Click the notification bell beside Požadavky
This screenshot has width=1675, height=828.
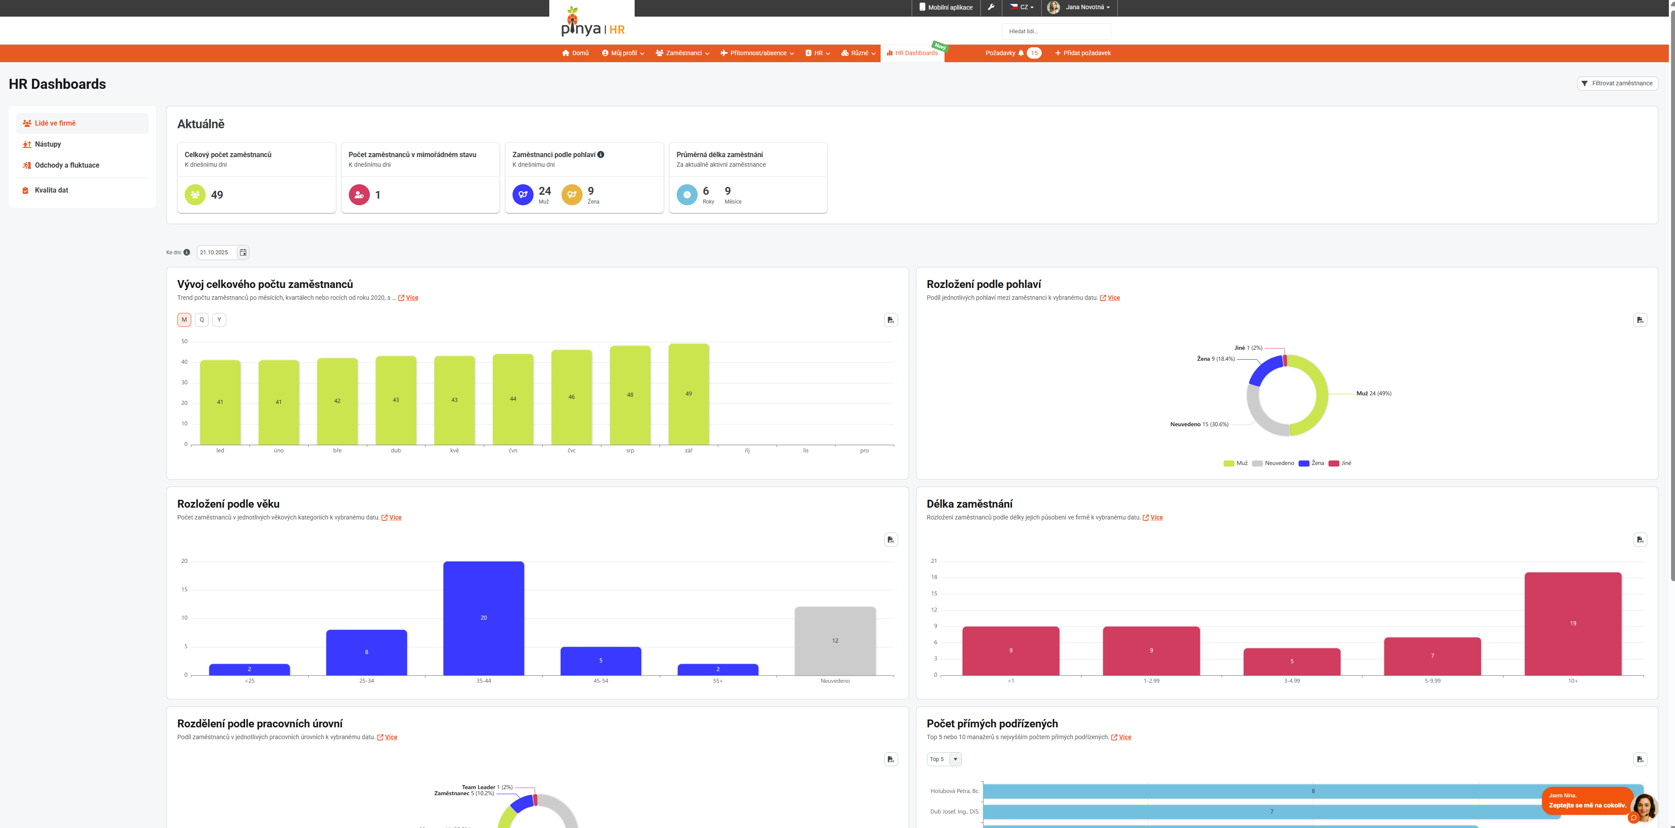1021,53
